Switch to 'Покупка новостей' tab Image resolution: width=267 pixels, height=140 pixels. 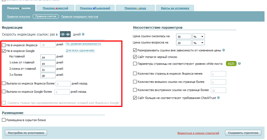pyautogui.click(x=55, y=8)
